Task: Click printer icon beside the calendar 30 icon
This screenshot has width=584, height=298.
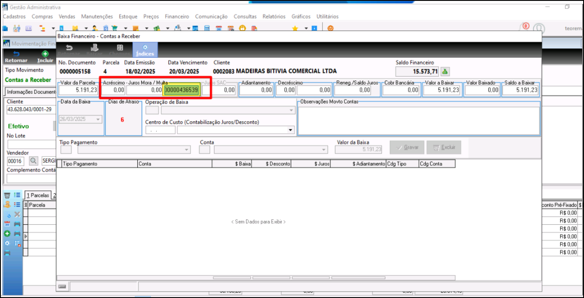Action: pyautogui.click(x=17, y=224)
